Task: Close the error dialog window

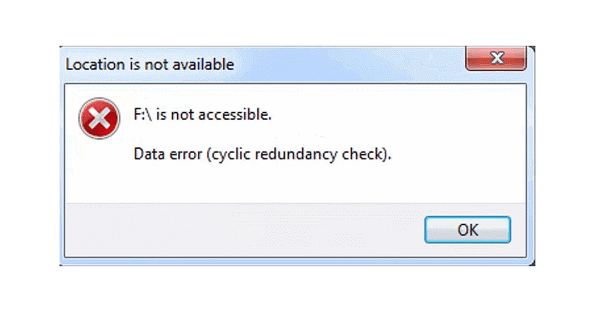Action: 496,59
